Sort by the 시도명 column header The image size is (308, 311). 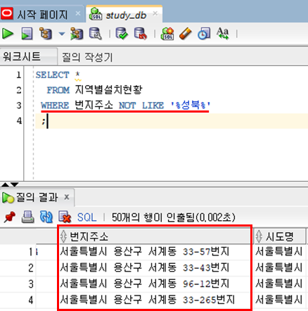point(280,236)
